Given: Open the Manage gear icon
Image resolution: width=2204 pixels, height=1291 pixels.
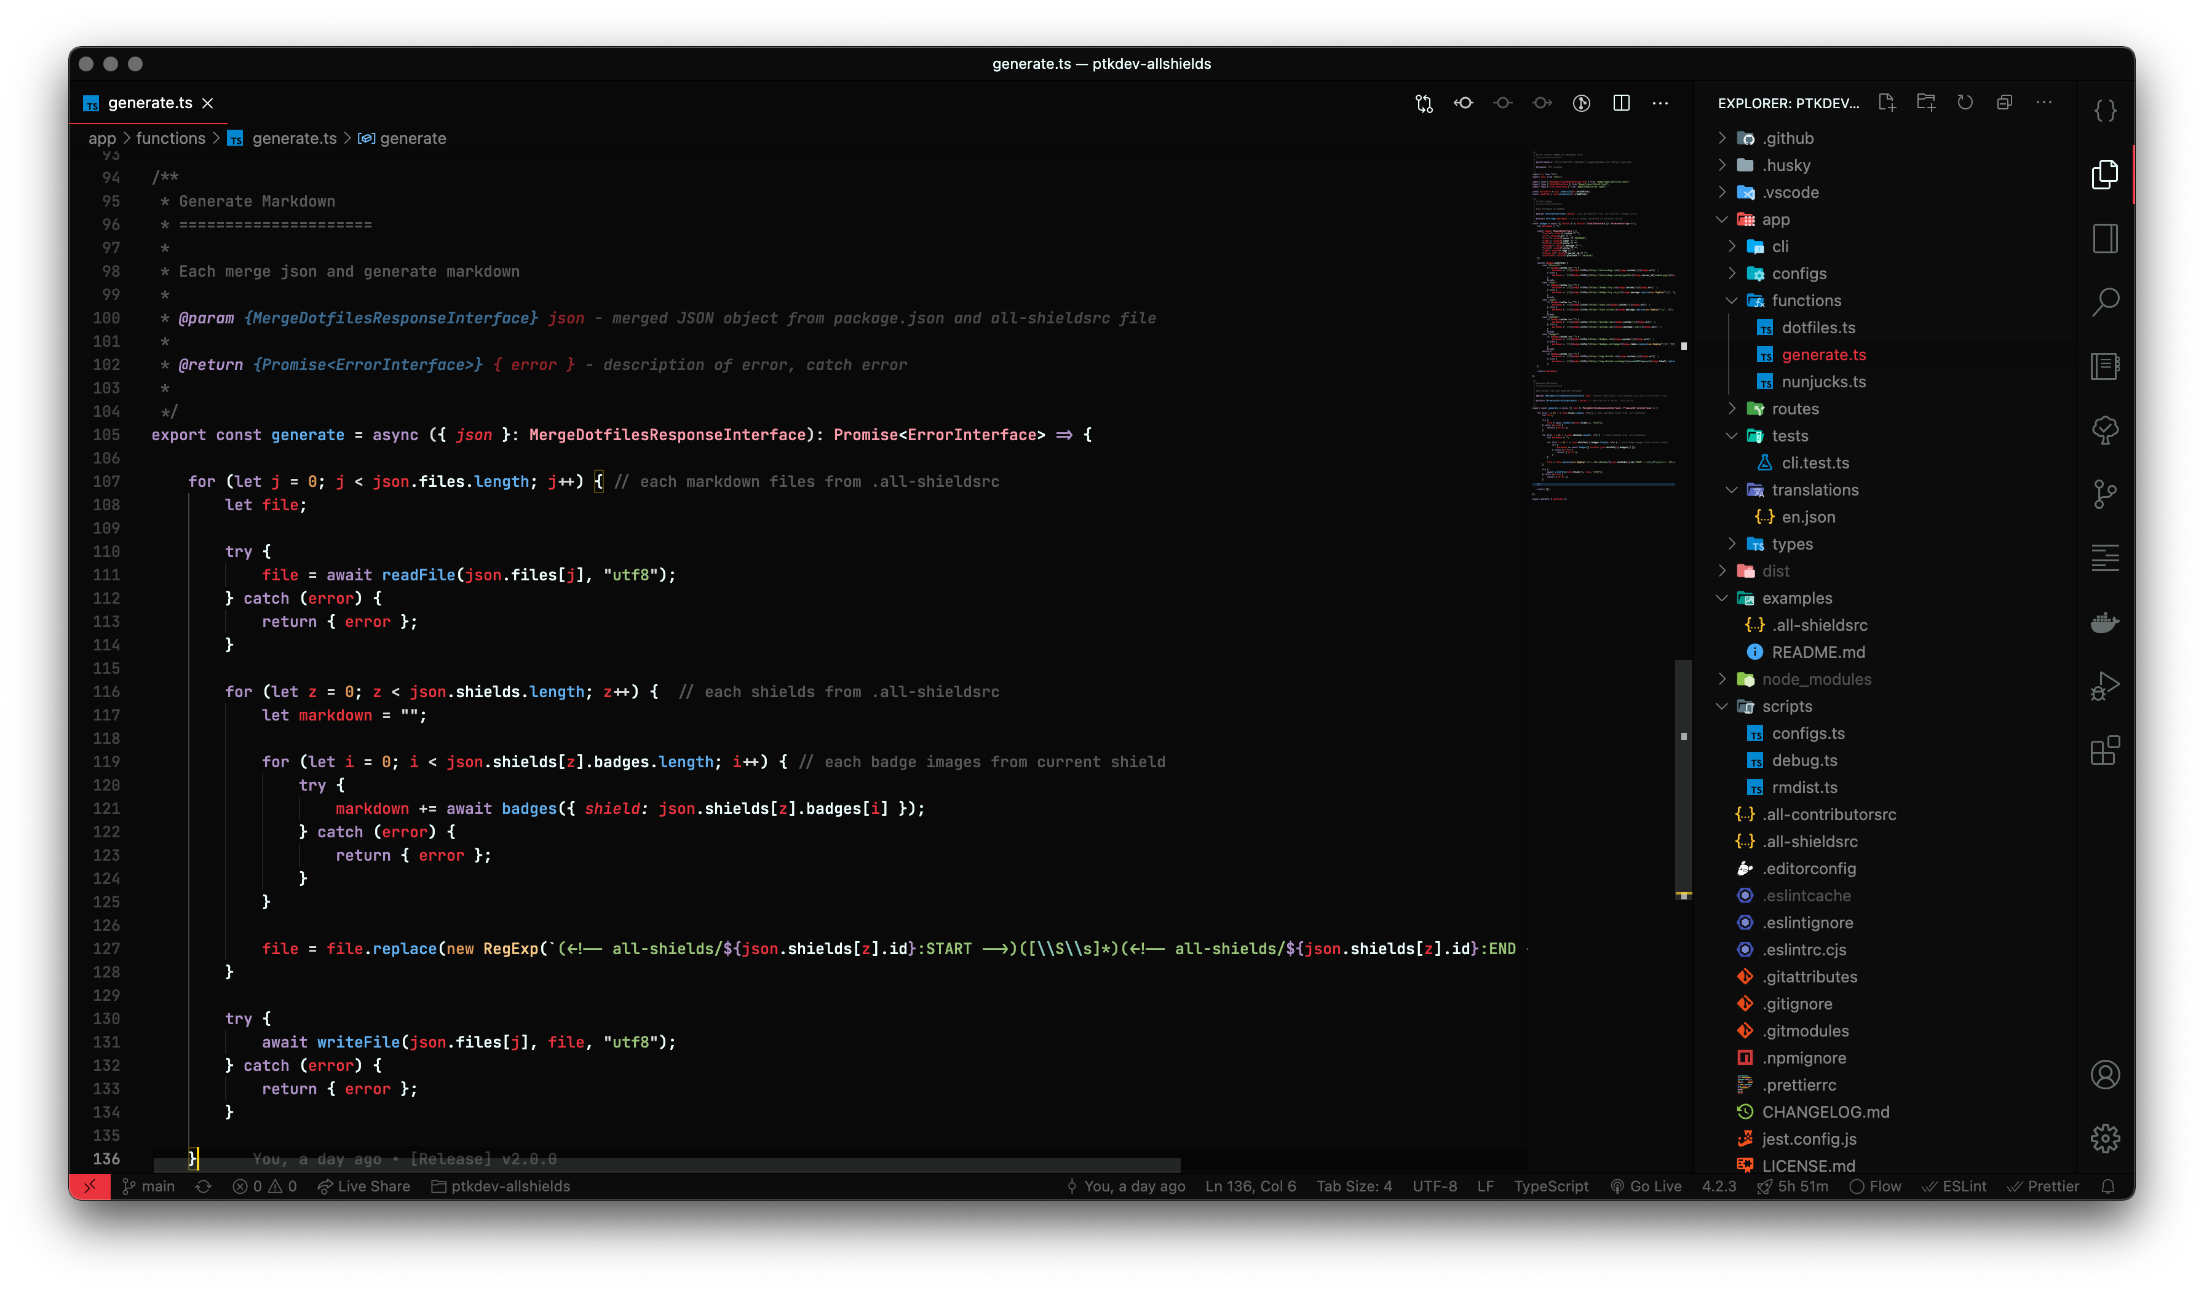Looking at the screenshot, I should [x=2104, y=1138].
